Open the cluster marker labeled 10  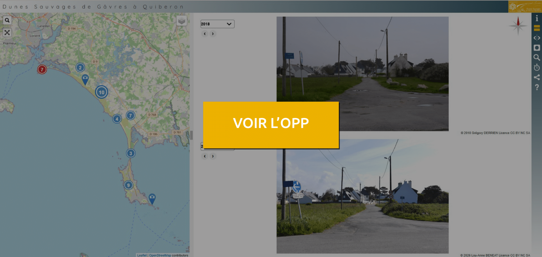[102, 92]
